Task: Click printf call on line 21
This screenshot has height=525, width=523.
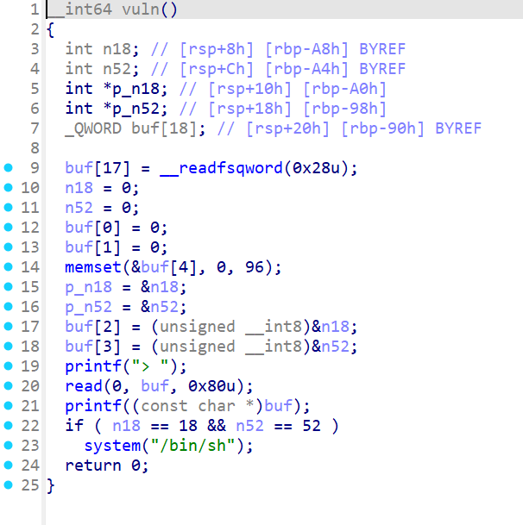Action: click(x=93, y=406)
